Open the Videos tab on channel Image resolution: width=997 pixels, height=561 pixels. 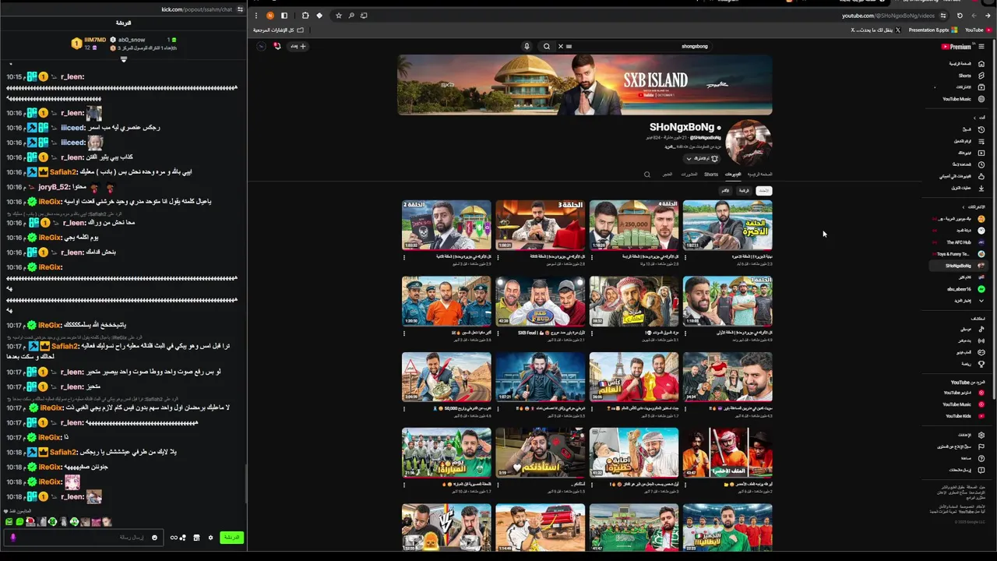733,175
